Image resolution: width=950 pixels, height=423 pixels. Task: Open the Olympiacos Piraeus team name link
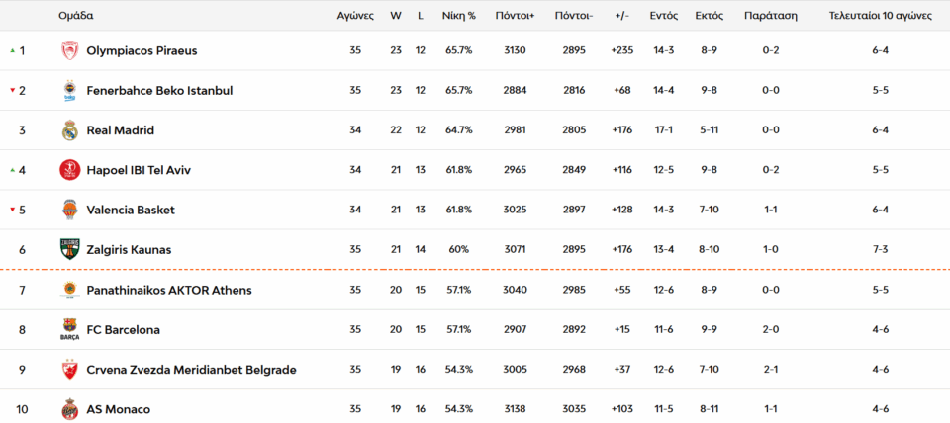pyautogui.click(x=142, y=50)
